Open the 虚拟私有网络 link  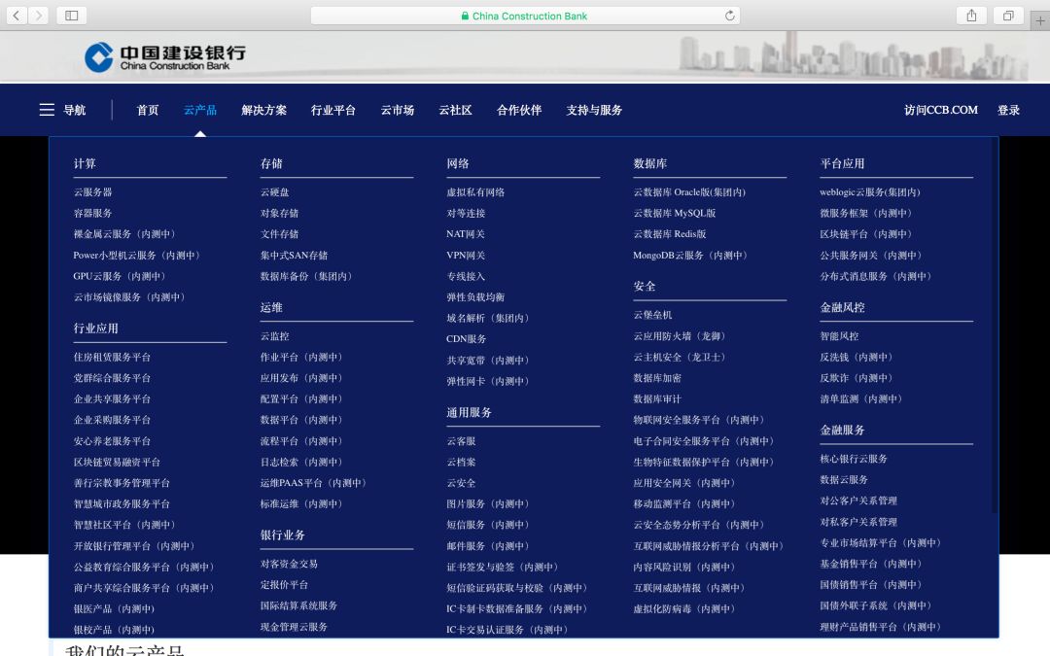pyautogui.click(x=475, y=192)
